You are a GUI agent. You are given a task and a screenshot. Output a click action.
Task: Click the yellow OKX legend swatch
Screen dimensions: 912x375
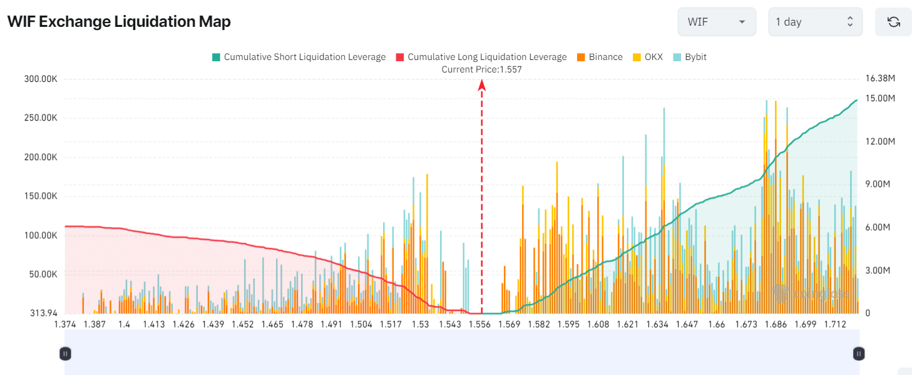pos(637,57)
